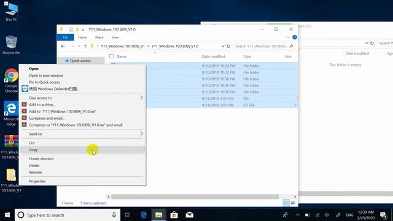393x221 pixels.
Task: Open File Explorer taskbar icon
Action: [158, 215]
